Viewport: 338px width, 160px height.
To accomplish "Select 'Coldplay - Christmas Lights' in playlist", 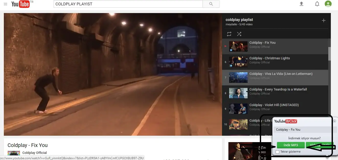I will pos(270,58).
